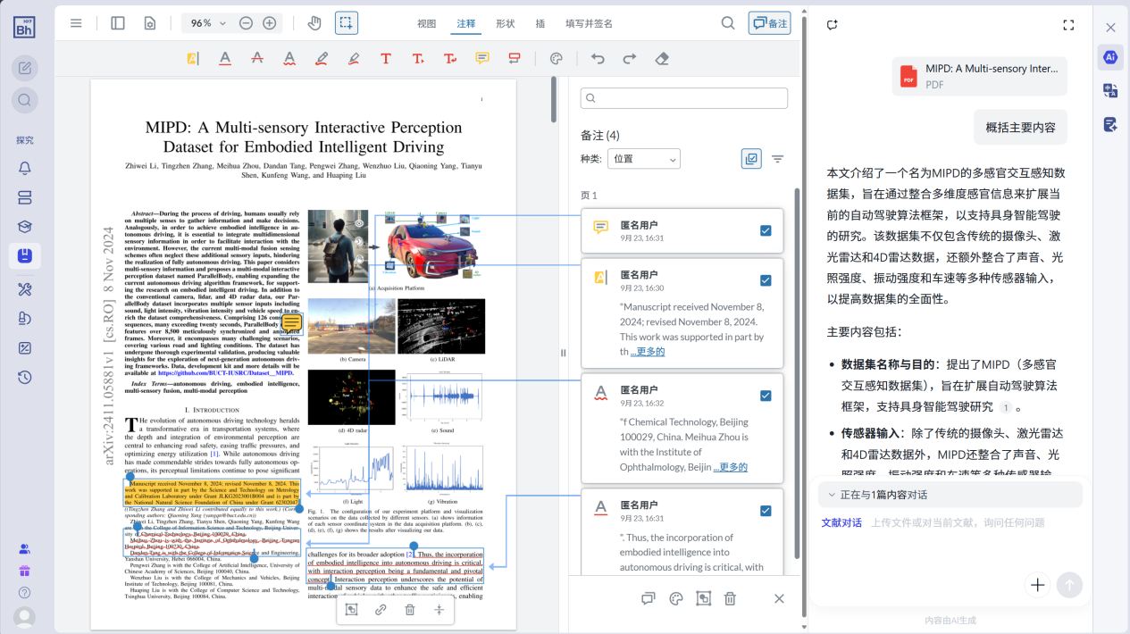Uncheck the first annotation's checkbox
The width and height of the screenshot is (1130, 634).
pos(766,230)
